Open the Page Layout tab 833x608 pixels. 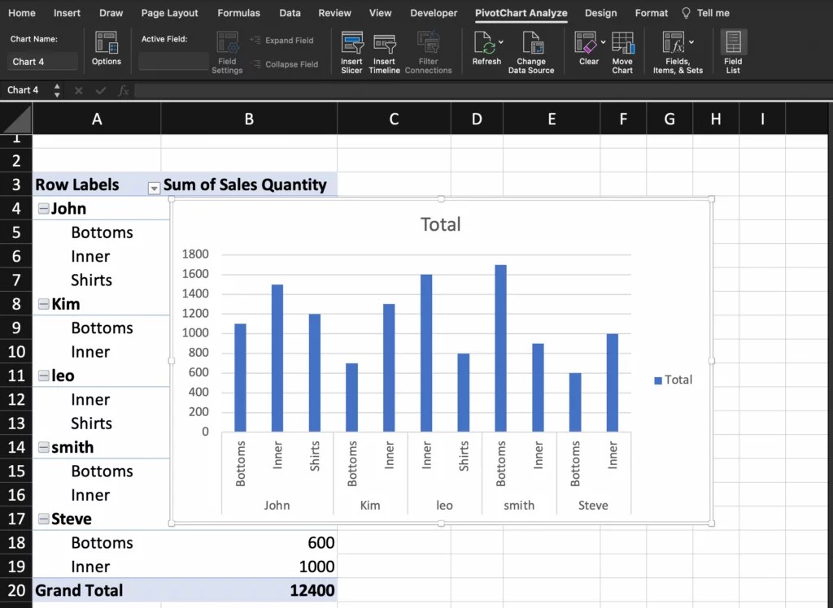(169, 13)
